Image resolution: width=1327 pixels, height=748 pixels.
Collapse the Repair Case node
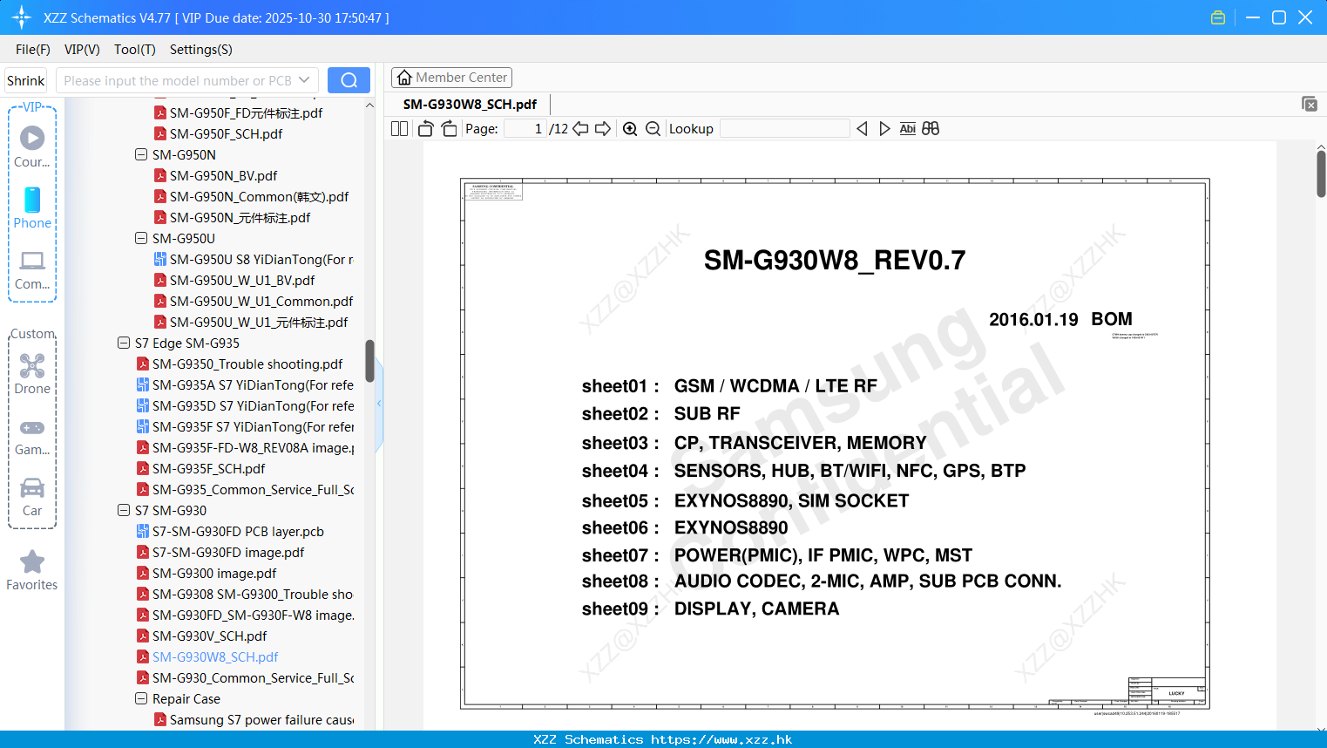[141, 698]
